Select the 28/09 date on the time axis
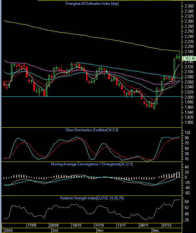 tap(54, 225)
